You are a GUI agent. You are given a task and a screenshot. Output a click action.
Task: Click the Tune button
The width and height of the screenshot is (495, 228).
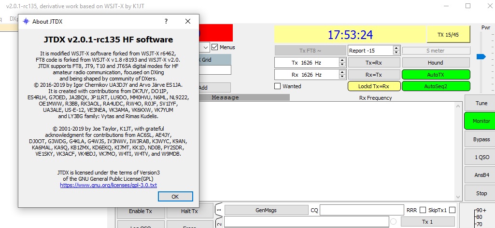click(x=481, y=103)
